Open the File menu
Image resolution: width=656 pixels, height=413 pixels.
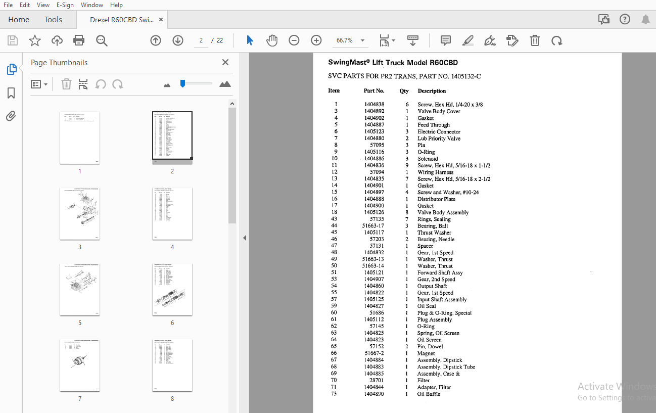[8, 5]
